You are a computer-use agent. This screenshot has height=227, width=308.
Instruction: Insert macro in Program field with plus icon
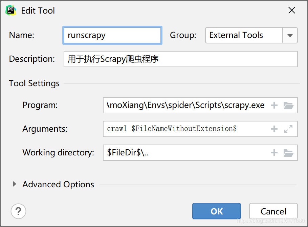point(274,105)
